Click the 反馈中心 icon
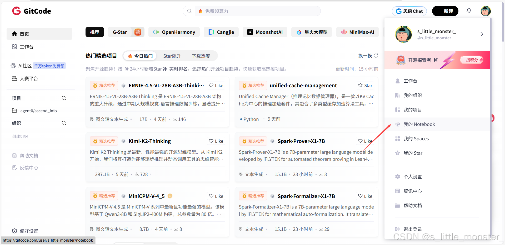 coord(14,168)
